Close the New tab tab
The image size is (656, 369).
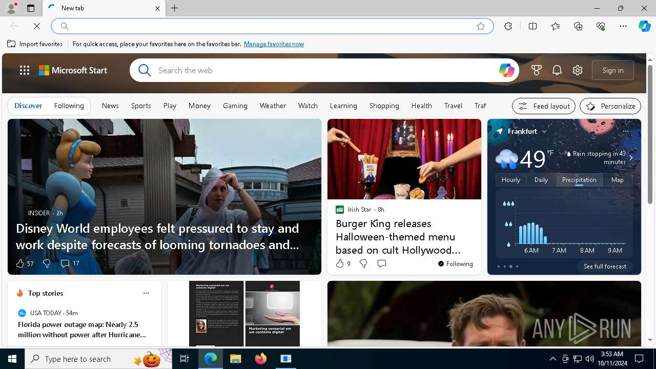157,8
